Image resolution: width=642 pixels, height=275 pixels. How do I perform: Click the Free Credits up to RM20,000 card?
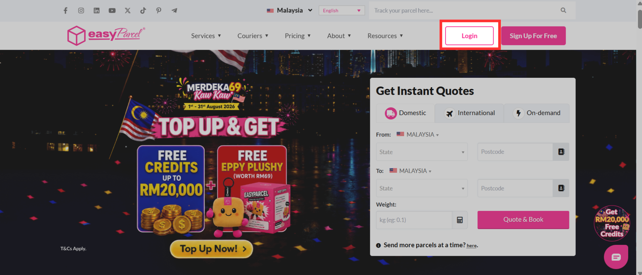(171, 189)
